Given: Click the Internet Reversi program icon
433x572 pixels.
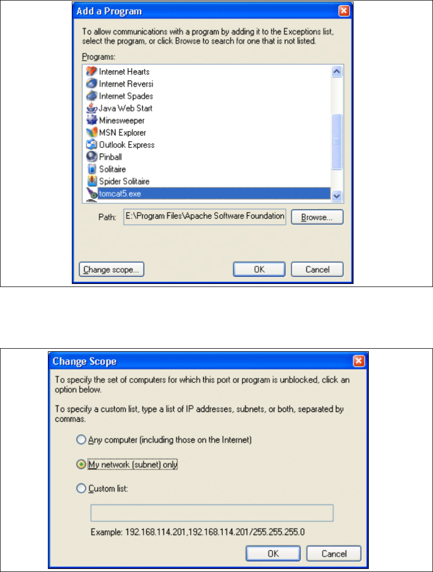Looking at the screenshot, I should coord(92,84).
